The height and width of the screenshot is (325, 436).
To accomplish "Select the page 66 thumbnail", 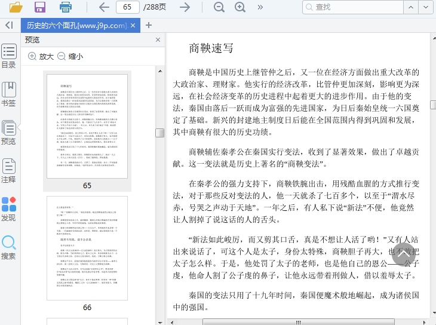I will (x=87, y=249).
